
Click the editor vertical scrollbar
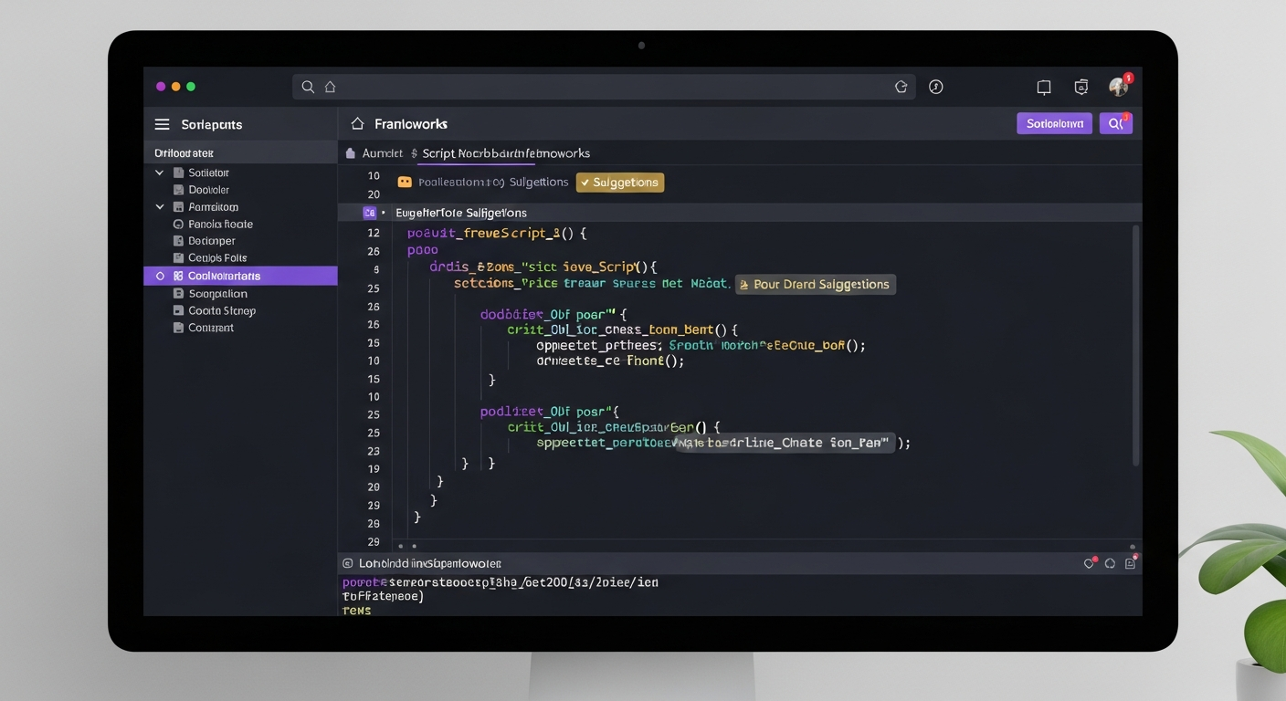pos(1135,345)
